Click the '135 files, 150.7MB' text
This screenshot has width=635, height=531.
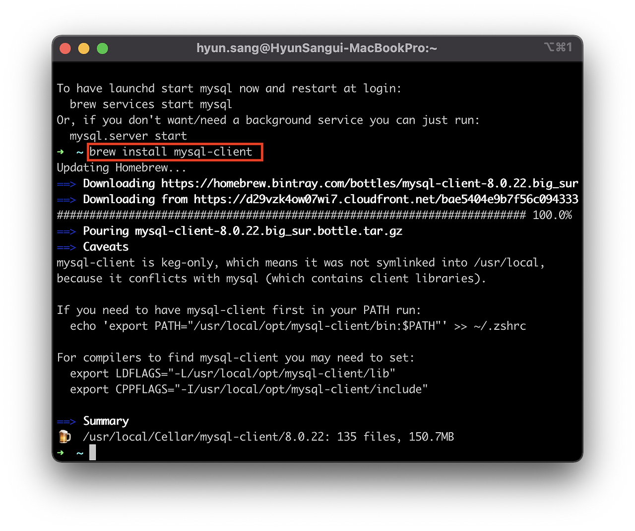coord(395,437)
